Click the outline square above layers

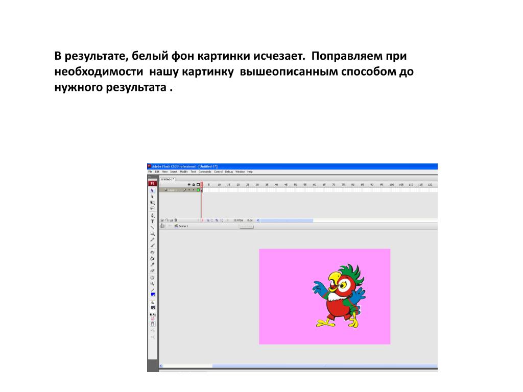(198, 184)
